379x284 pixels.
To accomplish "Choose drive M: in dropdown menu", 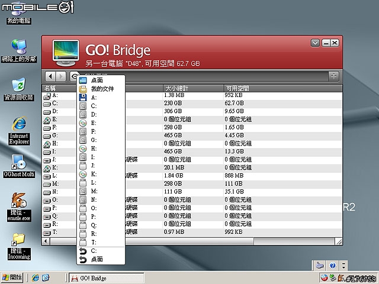I will click(101, 191).
